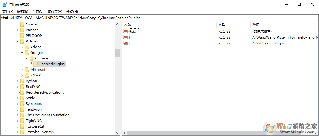The height and width of the screenshot is (136, 319).
Task: Open the 收藏夹(A) menu
Action: [55, 12]
